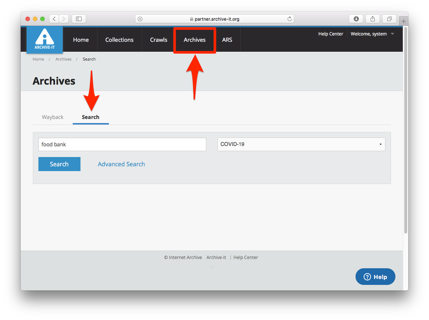Click the page's vertical scrollbar
The height and width of the screenshot is (320, 429).
[x=405, y=129]
